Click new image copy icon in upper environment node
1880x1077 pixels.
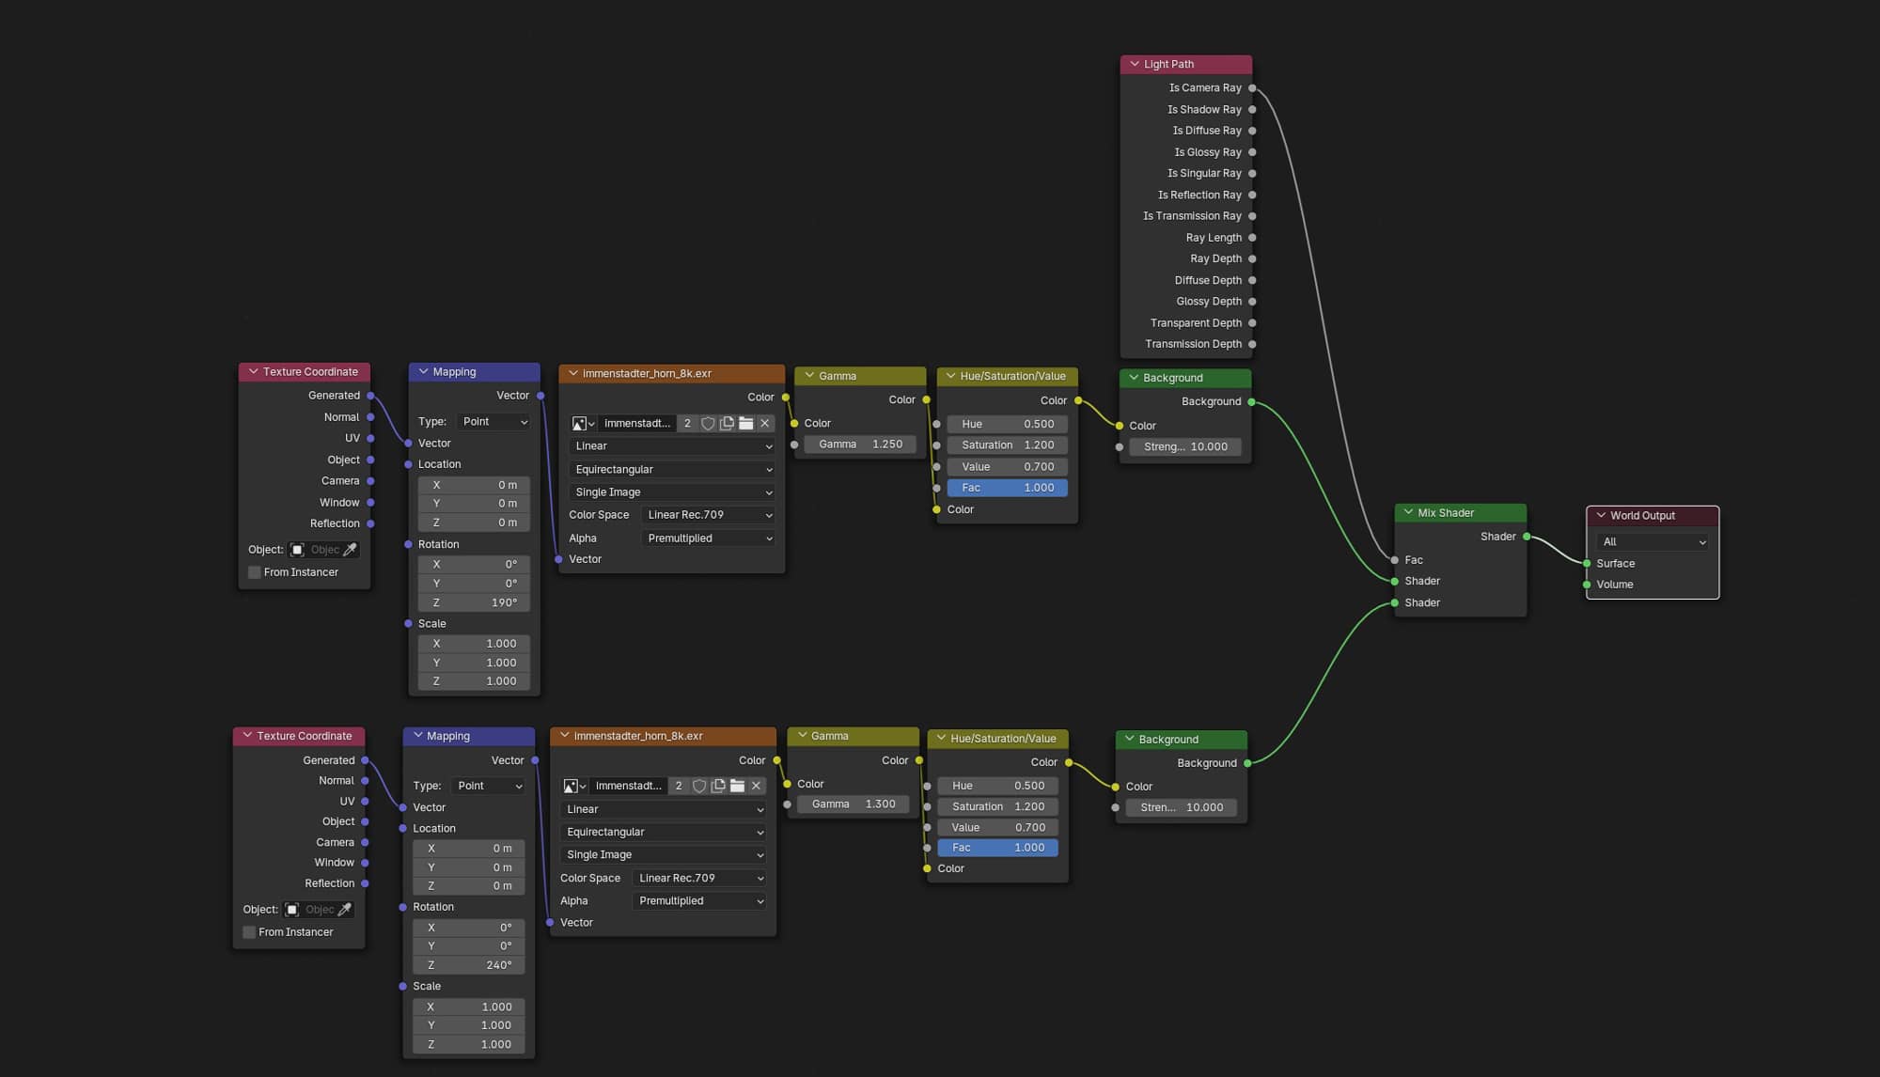click(727, 424)
